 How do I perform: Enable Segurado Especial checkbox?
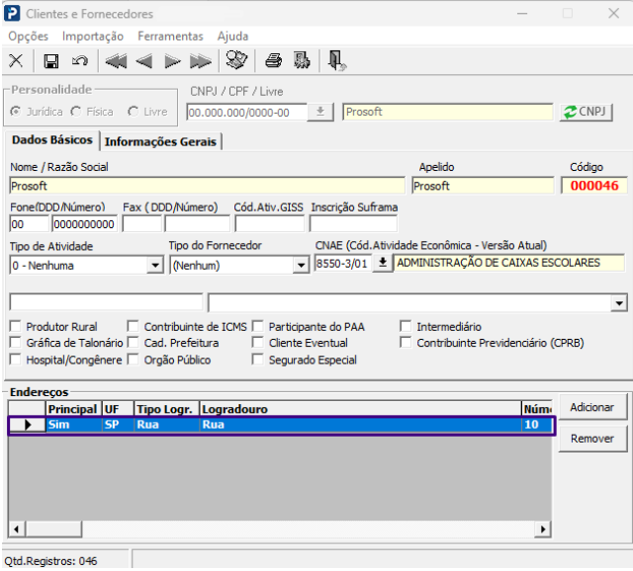[x=257, y=359]
